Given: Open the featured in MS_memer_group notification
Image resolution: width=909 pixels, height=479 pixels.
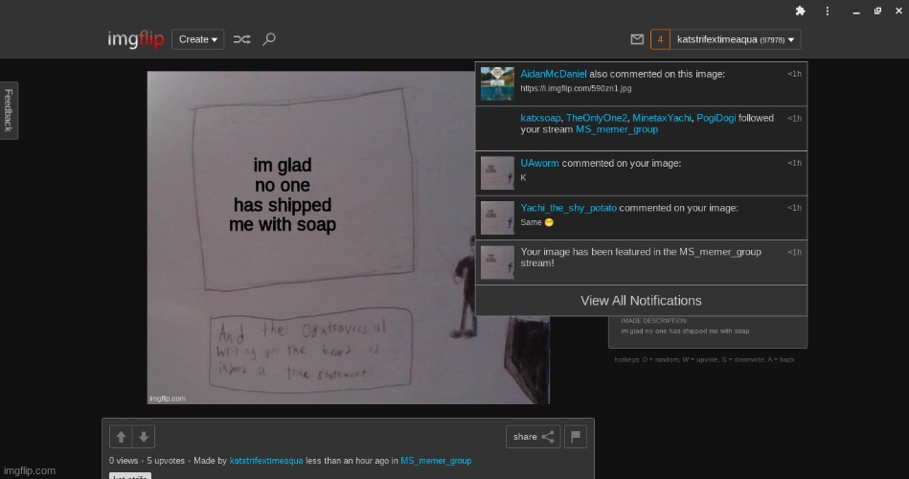Looking at the screenshot, I should point(641,262).
